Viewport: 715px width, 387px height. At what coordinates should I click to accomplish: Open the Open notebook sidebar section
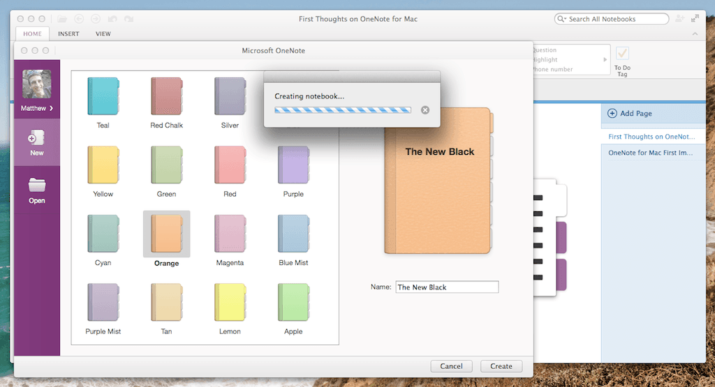click(37, 190)
